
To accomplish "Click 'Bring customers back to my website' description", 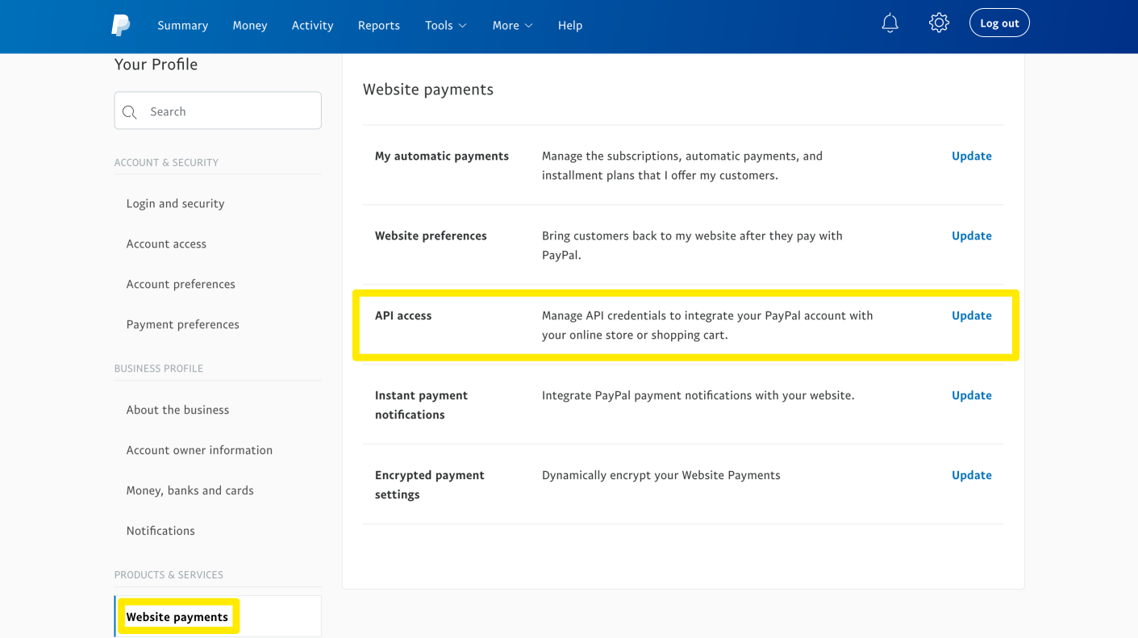I will point(692,245).
